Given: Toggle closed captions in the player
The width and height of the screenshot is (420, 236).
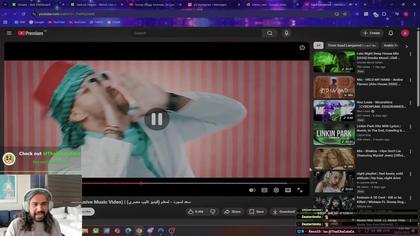Looking at the screenshot, I should tap(264, 190).
